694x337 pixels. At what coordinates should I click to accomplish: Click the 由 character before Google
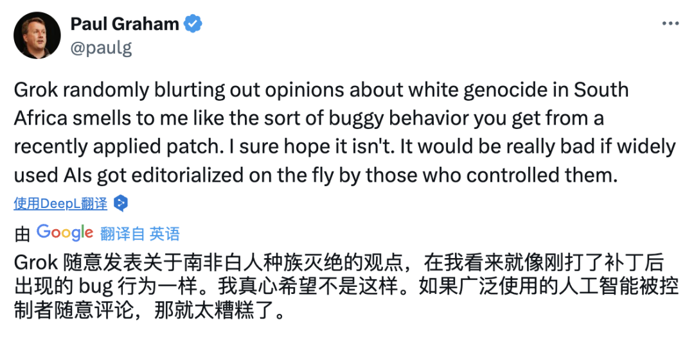point(22,235)
